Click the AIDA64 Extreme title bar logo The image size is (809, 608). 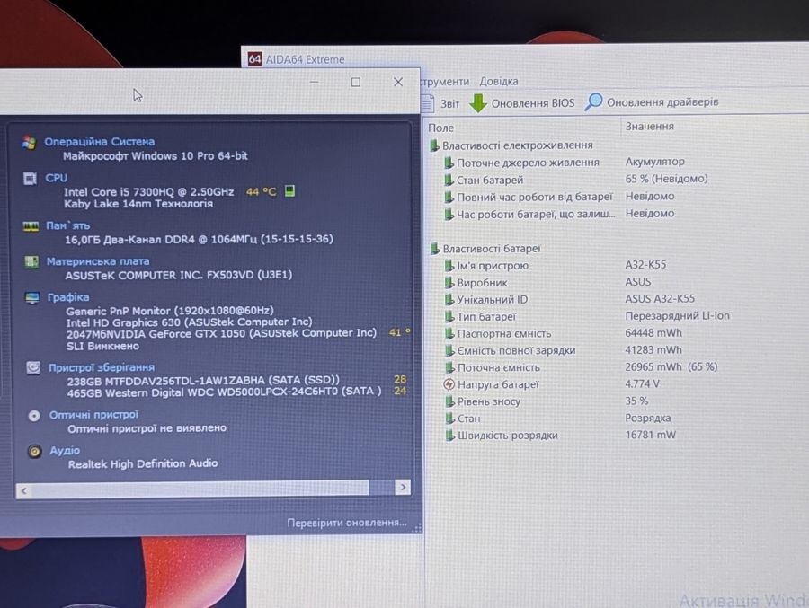coord(255,58)
